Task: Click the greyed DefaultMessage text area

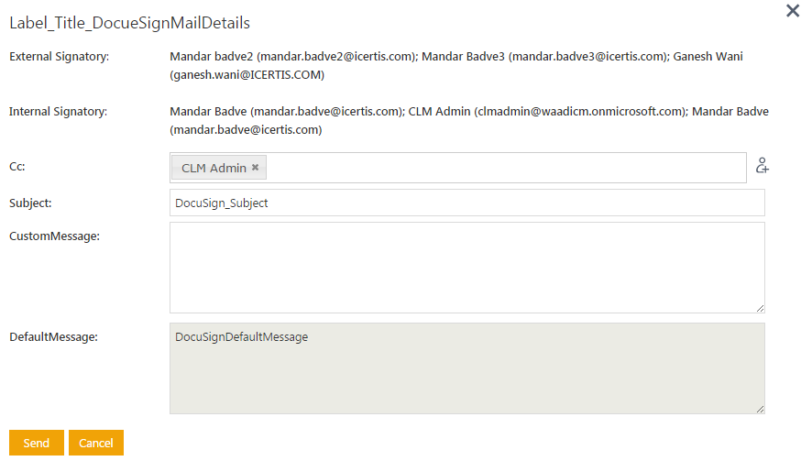Action: coord(466,368)
